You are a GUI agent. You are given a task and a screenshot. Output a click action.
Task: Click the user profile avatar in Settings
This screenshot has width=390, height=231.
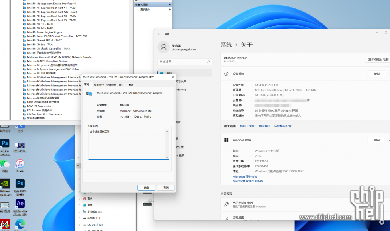[163, 47]
